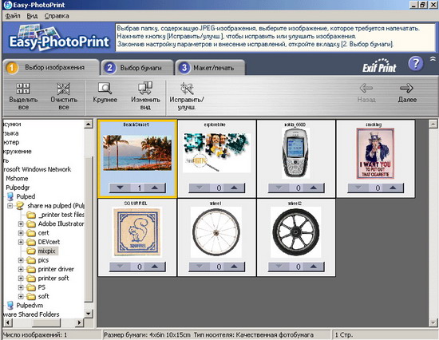Collapse the share на pulped tree node
This screenshot has width=439, height=340.
10,206
